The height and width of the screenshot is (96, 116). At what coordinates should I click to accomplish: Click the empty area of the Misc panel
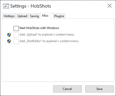coord(58,62)
